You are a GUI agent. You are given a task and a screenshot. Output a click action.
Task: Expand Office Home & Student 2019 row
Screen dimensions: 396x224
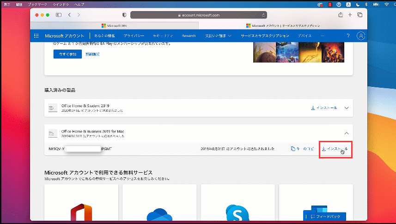coord(347,108)
